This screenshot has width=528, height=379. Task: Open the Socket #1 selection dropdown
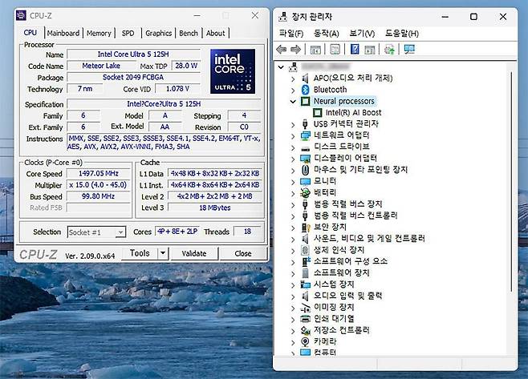[120, 232]
